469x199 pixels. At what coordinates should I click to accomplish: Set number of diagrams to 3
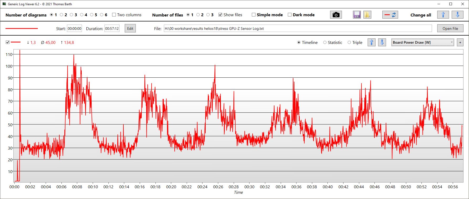(x=71, y=15)
